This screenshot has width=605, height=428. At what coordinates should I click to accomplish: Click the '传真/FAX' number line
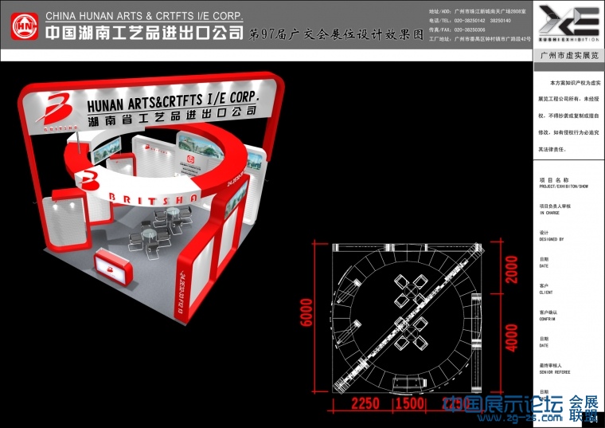click(x=457, y=29)
